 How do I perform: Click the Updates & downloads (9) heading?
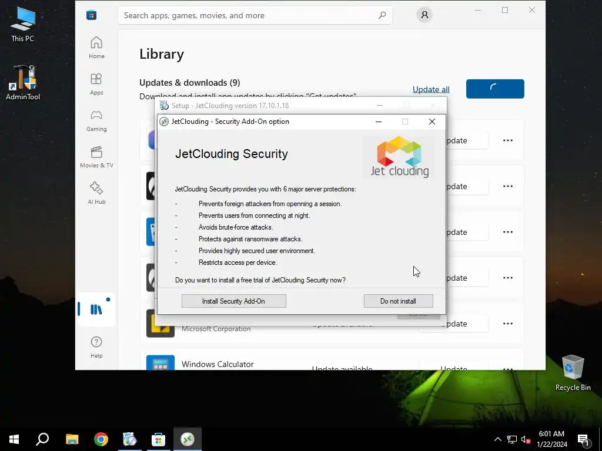190,82
